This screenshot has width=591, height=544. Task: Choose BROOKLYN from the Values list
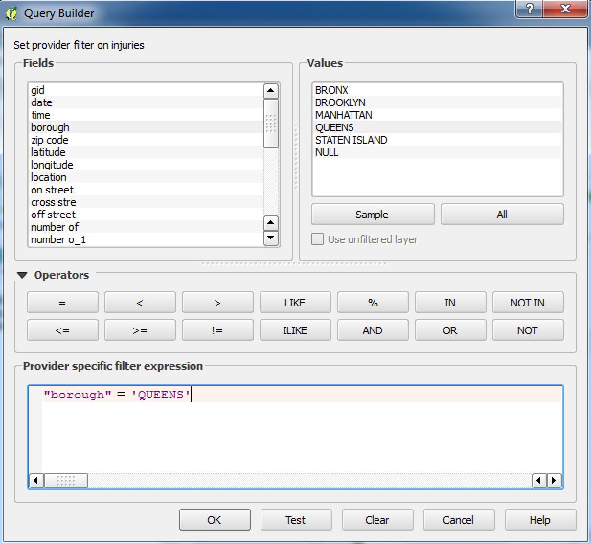(x=341, y=102)
